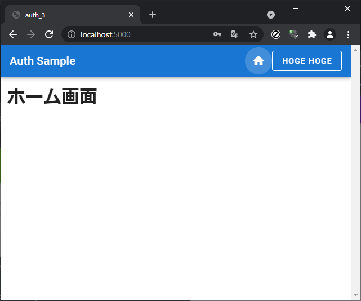Screen dimensions: 361x301
Task: Minimize the Chrome window
Action: coord(296,8)
